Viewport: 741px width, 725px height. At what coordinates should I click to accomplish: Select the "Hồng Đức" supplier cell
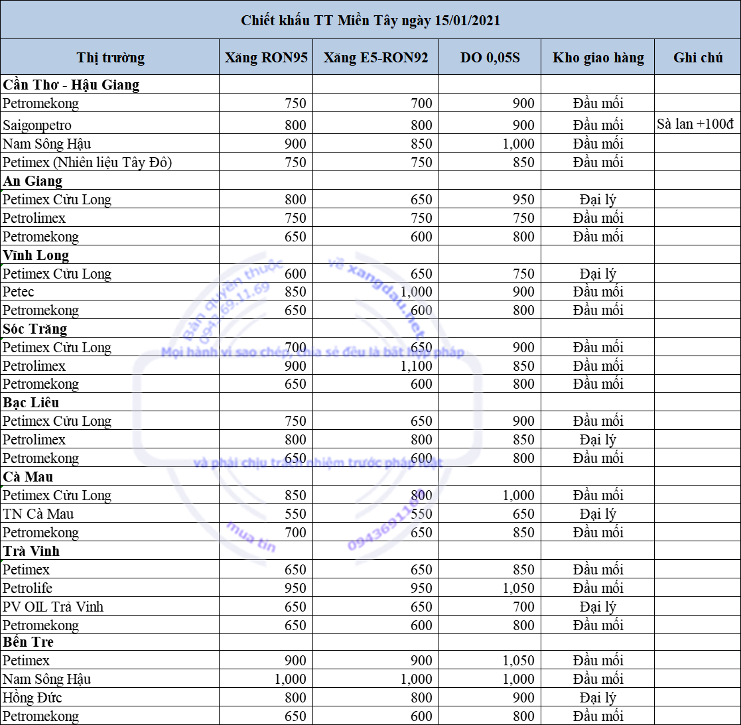point(110,697)
